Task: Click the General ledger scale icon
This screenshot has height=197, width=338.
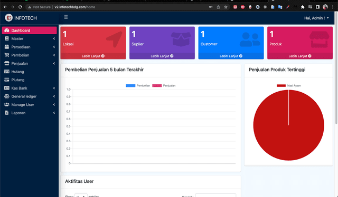Action: pos(7,96)
